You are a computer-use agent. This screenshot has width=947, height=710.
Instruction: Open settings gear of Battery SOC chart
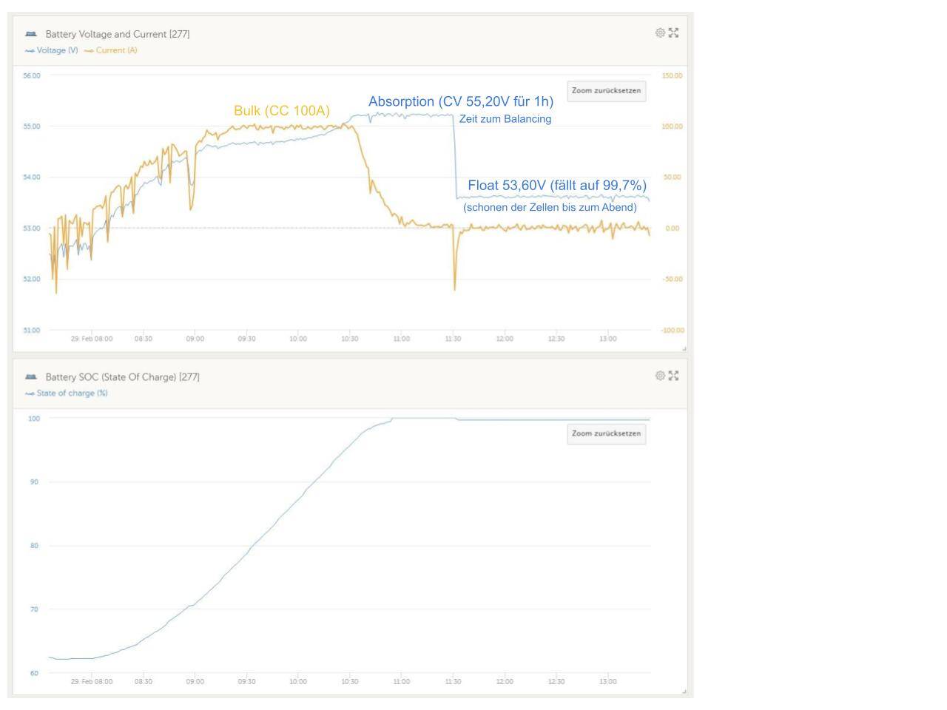[660, 376]
